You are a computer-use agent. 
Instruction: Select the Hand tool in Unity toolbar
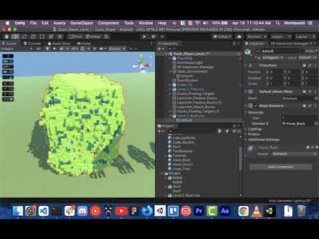coord(7,37)
